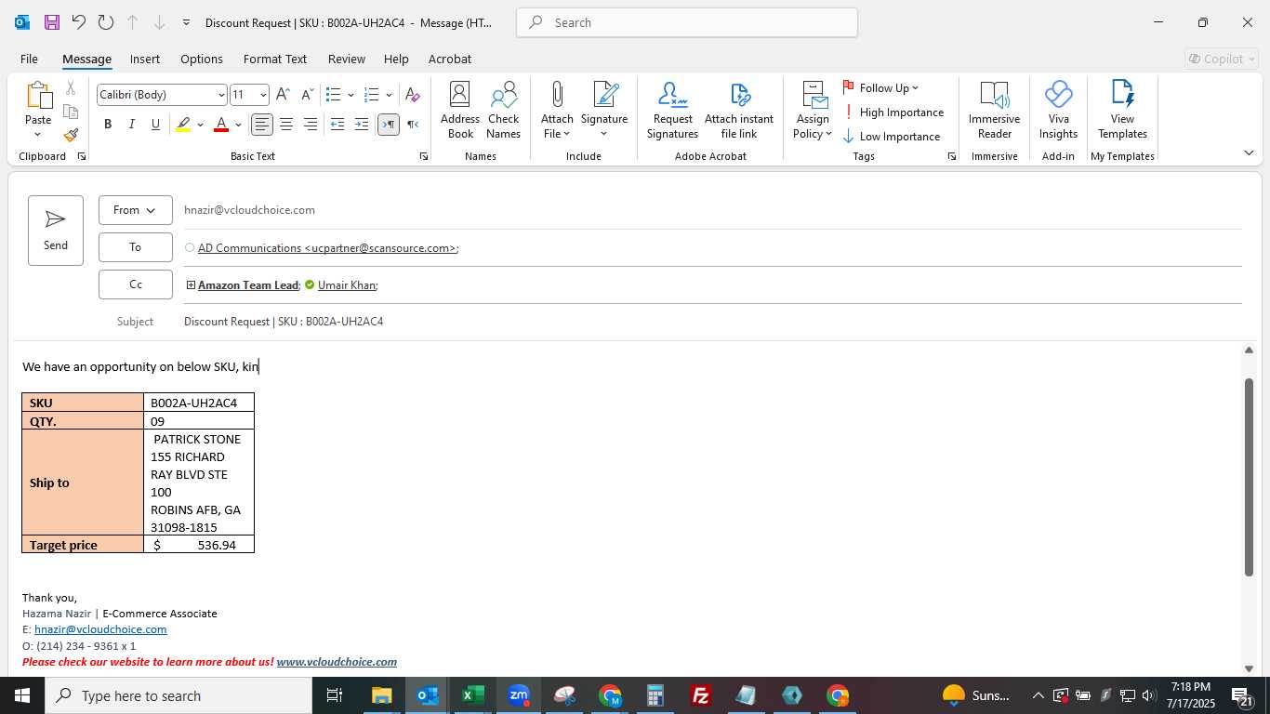Mark message as High Importance

click(x=893, y=112)
